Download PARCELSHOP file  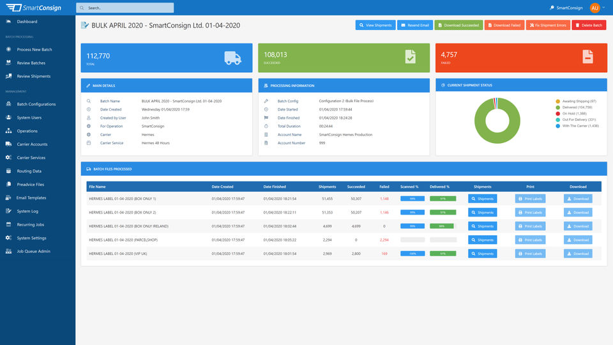[578, 240]
